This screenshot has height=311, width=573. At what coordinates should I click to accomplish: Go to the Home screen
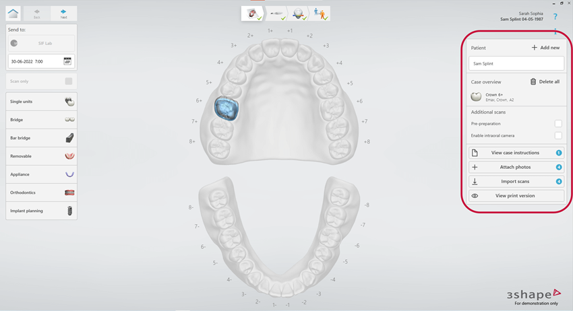[x=13, y=13]
